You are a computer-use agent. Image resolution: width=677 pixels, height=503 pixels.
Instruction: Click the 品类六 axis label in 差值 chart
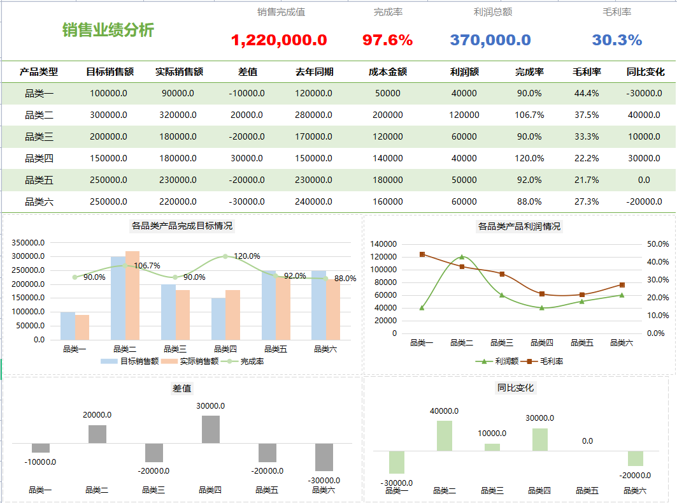(x=325, y=490)
